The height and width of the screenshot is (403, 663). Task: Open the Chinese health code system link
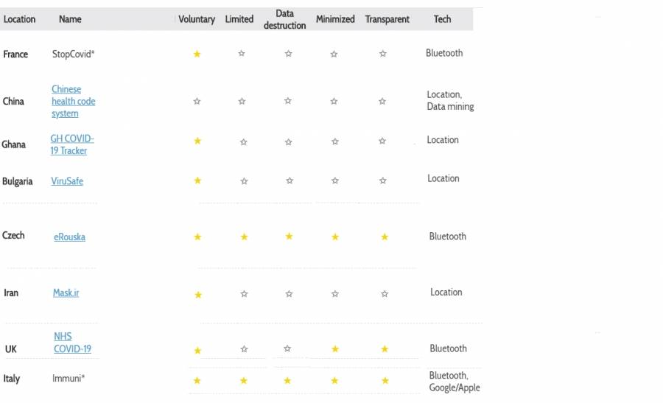73,101
